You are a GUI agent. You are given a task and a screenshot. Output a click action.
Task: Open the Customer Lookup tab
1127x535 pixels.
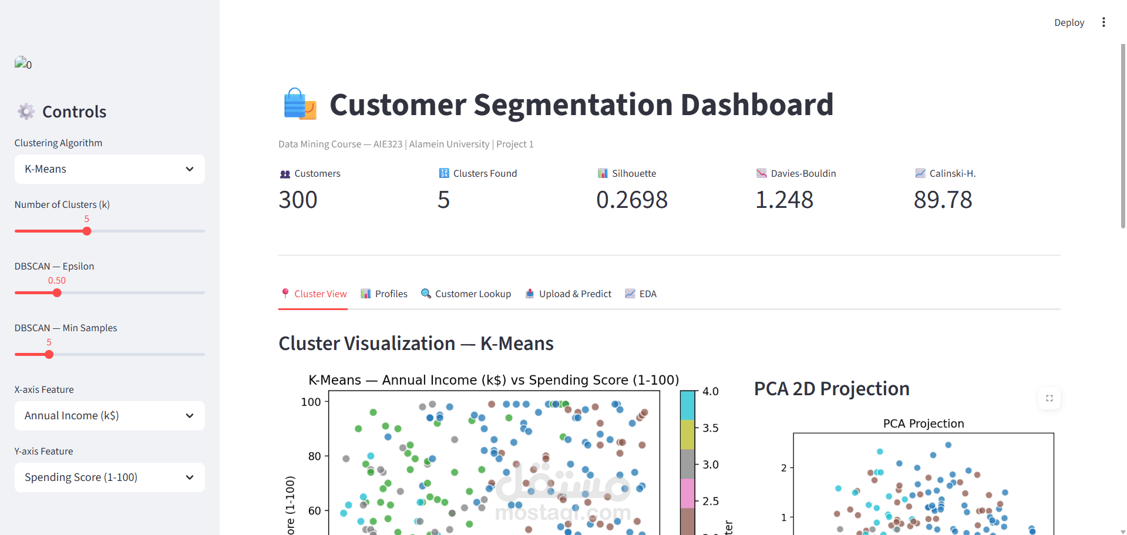click(466, 294)
